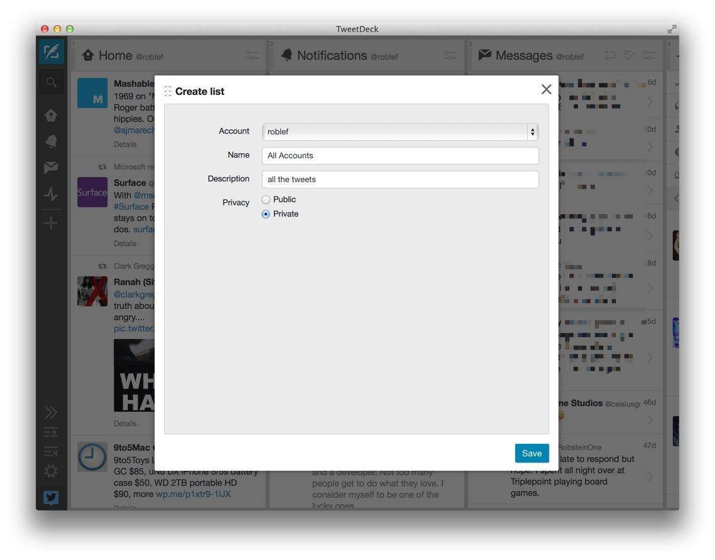Open the Account dropdown showing roblef
This screenshot has height=560, width=715.
[400, 132]
